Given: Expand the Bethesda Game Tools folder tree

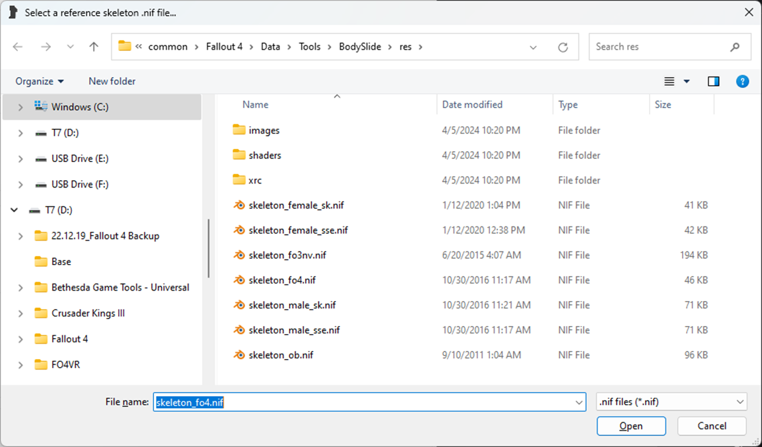Looking at the screenshot, I should (x=21, y=288).
